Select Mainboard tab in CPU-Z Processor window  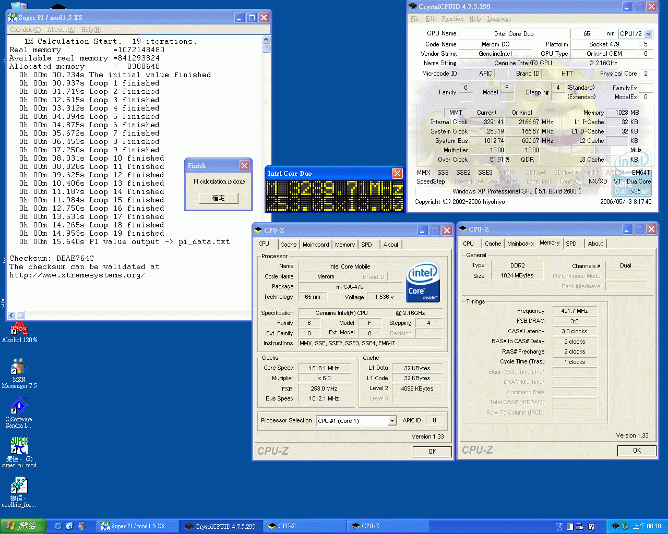click(x=316, y=245)
